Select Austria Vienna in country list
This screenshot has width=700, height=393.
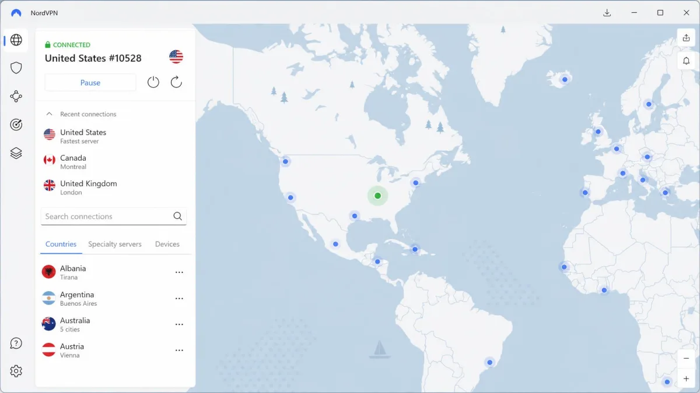pyautogui.click(x=116, y=350)
